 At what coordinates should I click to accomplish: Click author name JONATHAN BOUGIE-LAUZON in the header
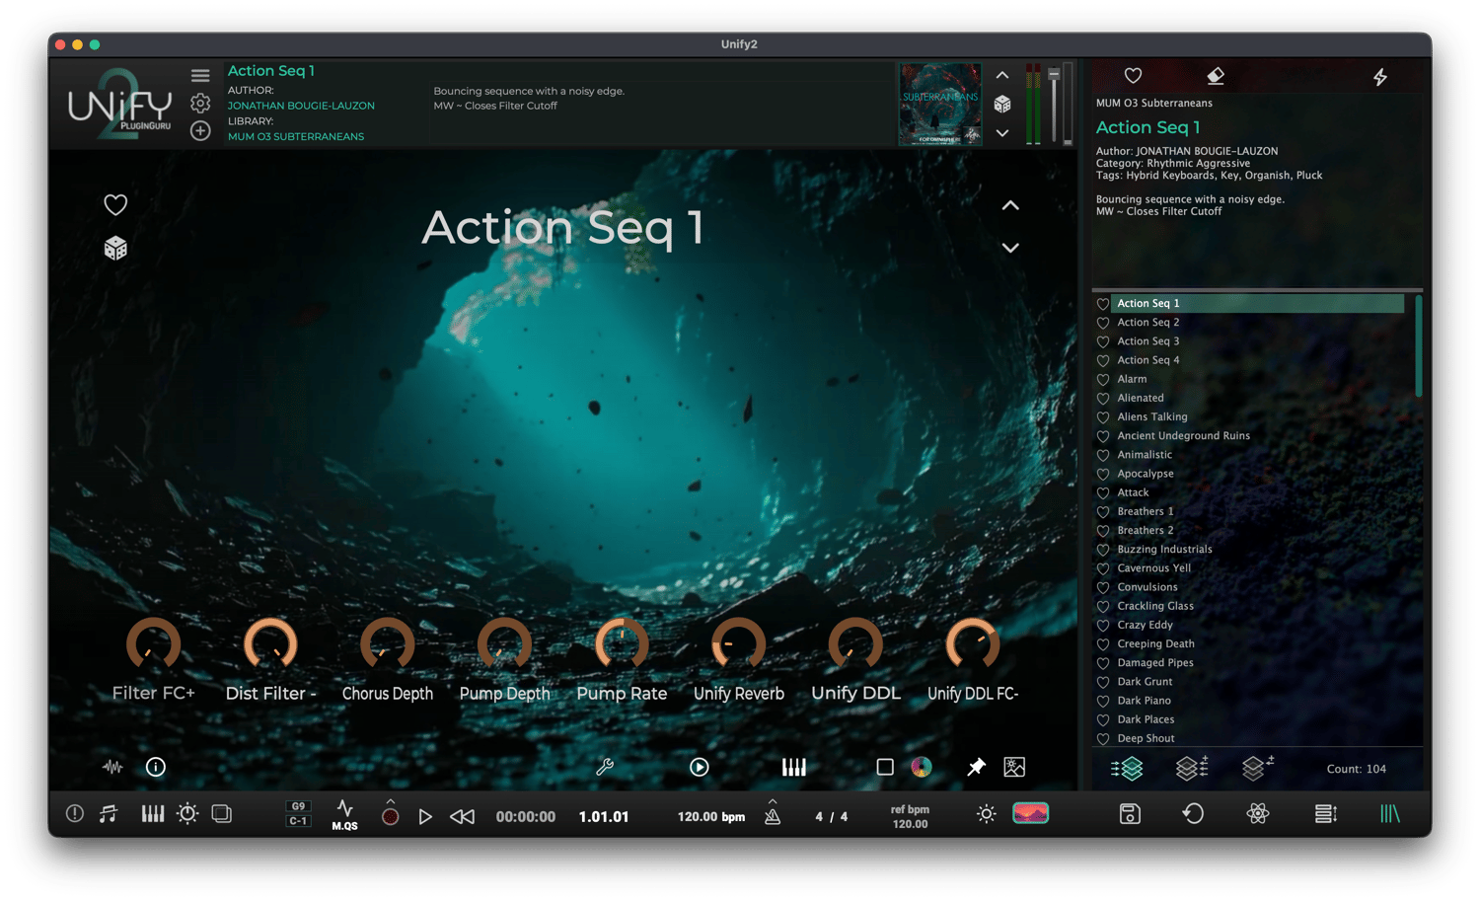click(x=301, y=106)
